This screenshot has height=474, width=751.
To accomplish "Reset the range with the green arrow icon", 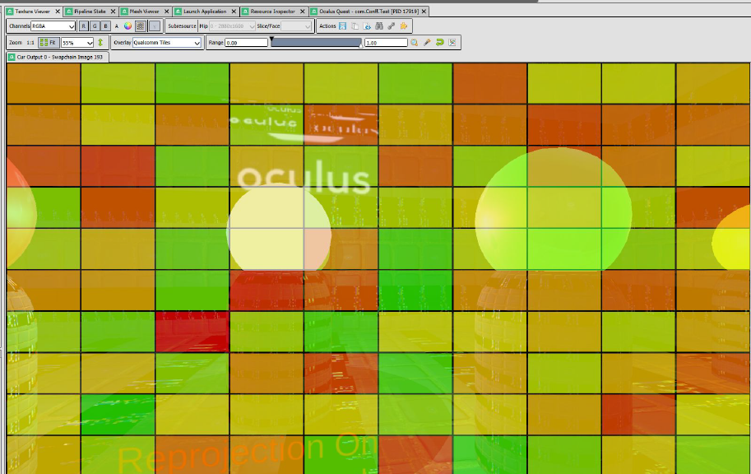I will pyautogui.click(x=440, y=43).
